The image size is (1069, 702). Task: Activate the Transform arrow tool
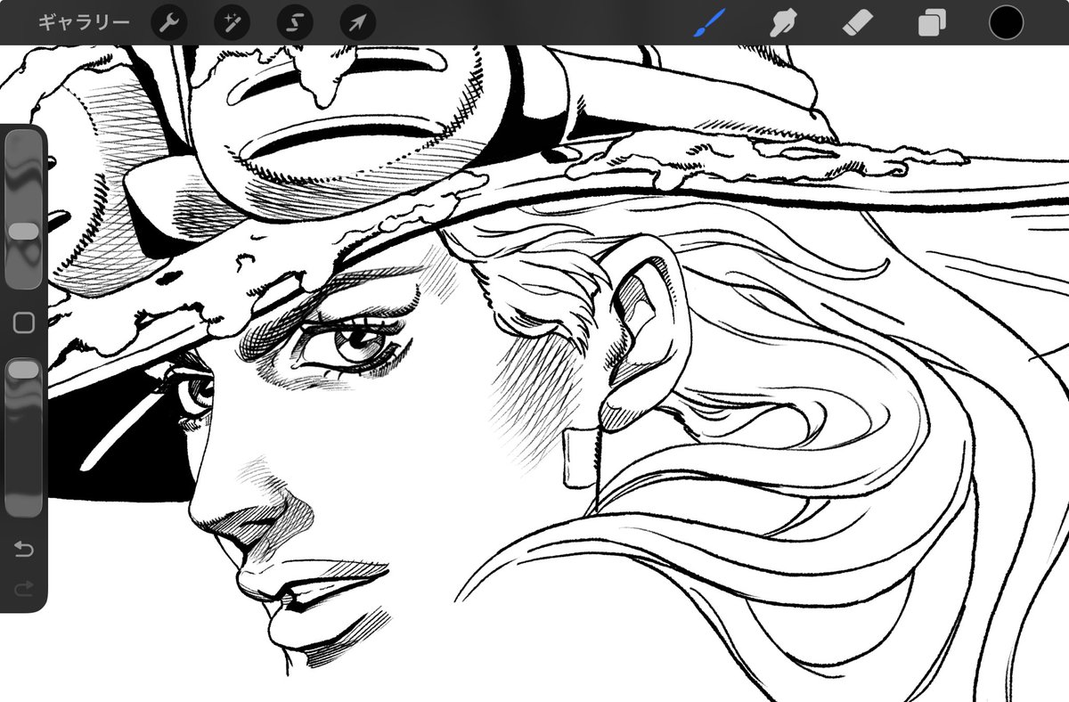click(357, 23)
